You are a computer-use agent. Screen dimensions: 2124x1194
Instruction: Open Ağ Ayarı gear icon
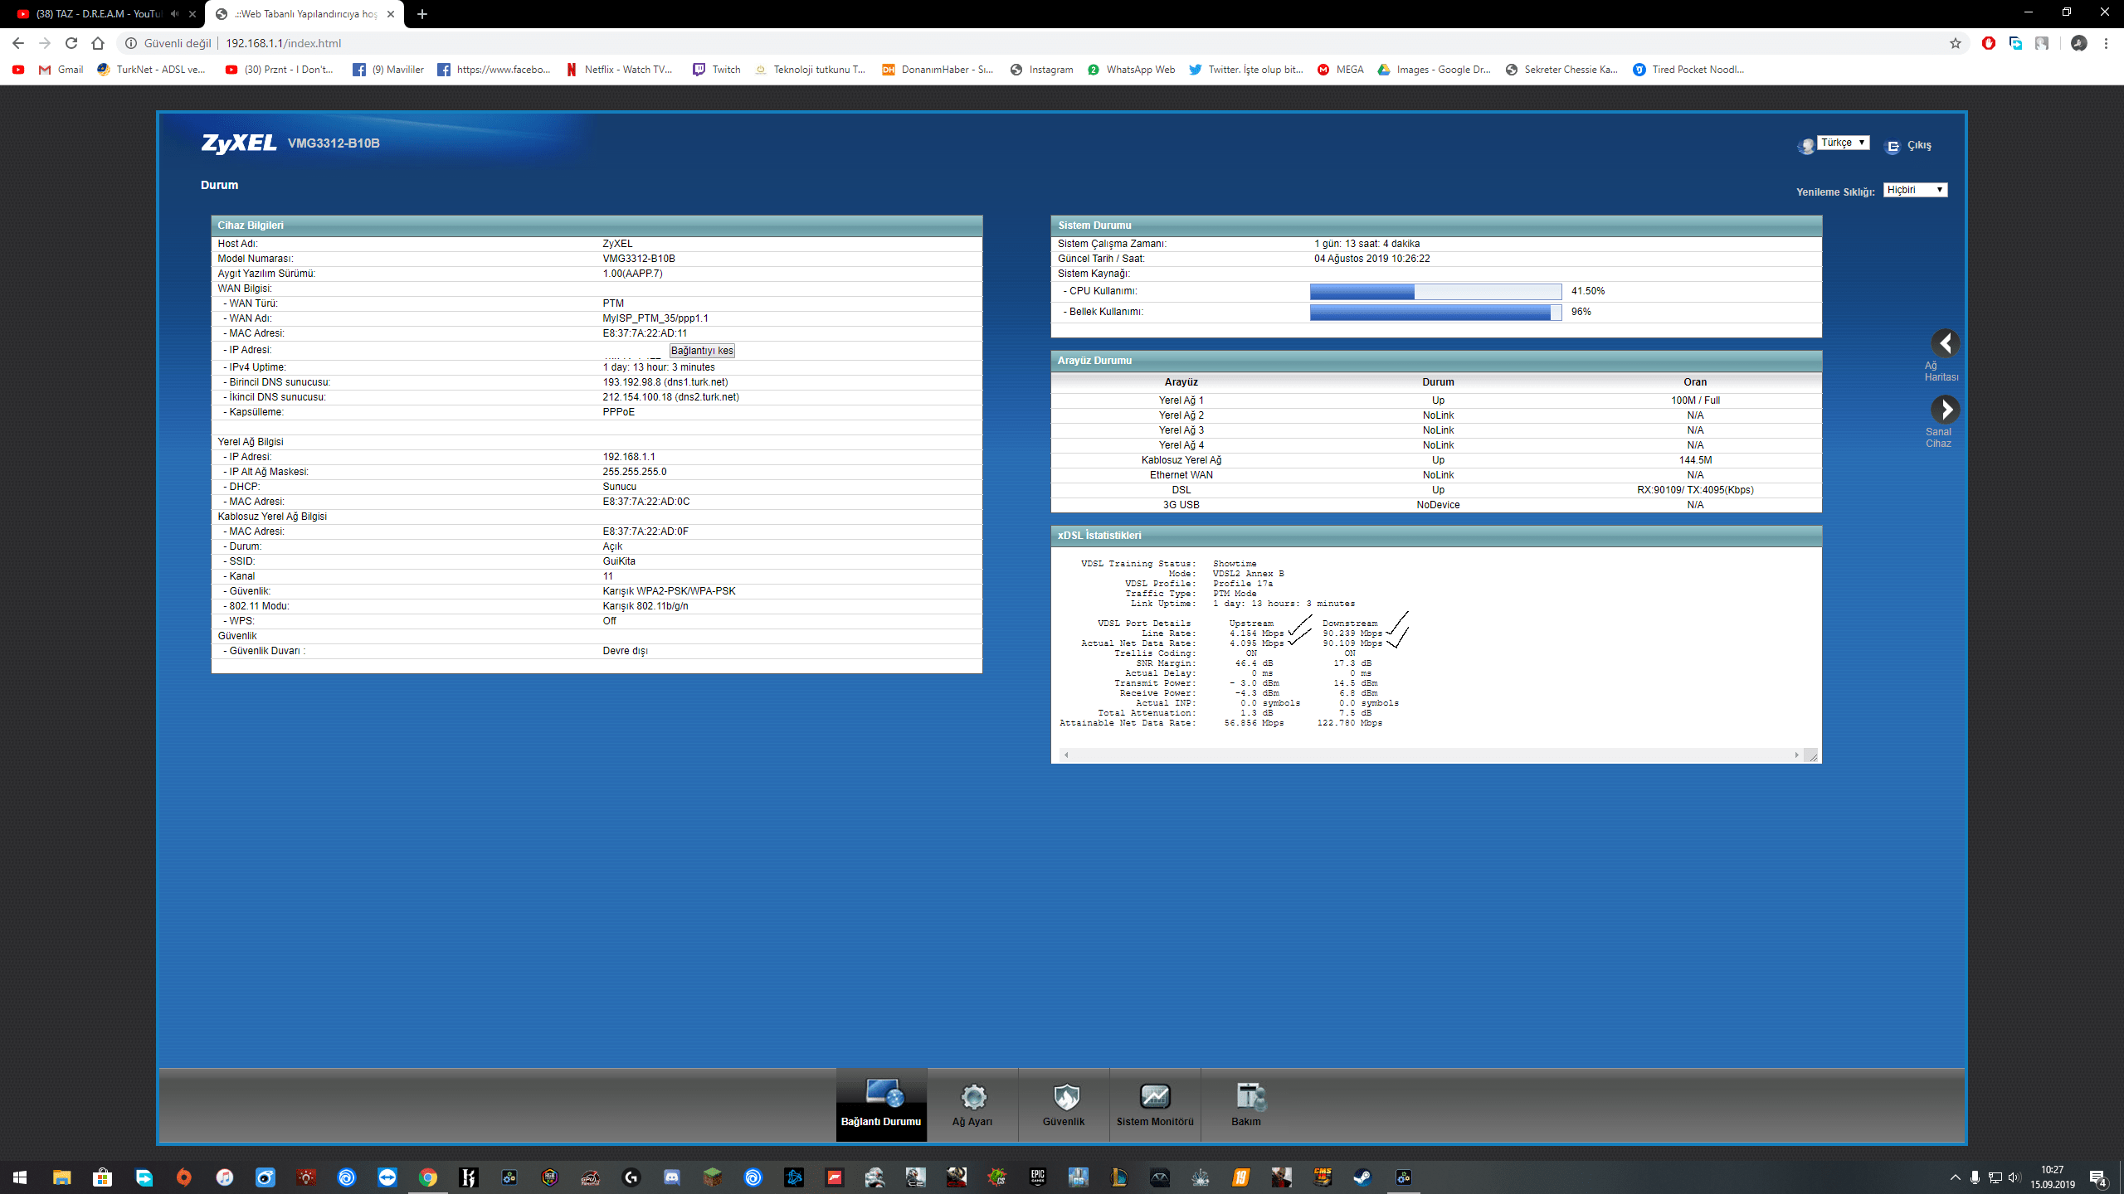tap(972, 1097)
